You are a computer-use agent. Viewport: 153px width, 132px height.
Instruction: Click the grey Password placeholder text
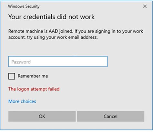point(21,62)
